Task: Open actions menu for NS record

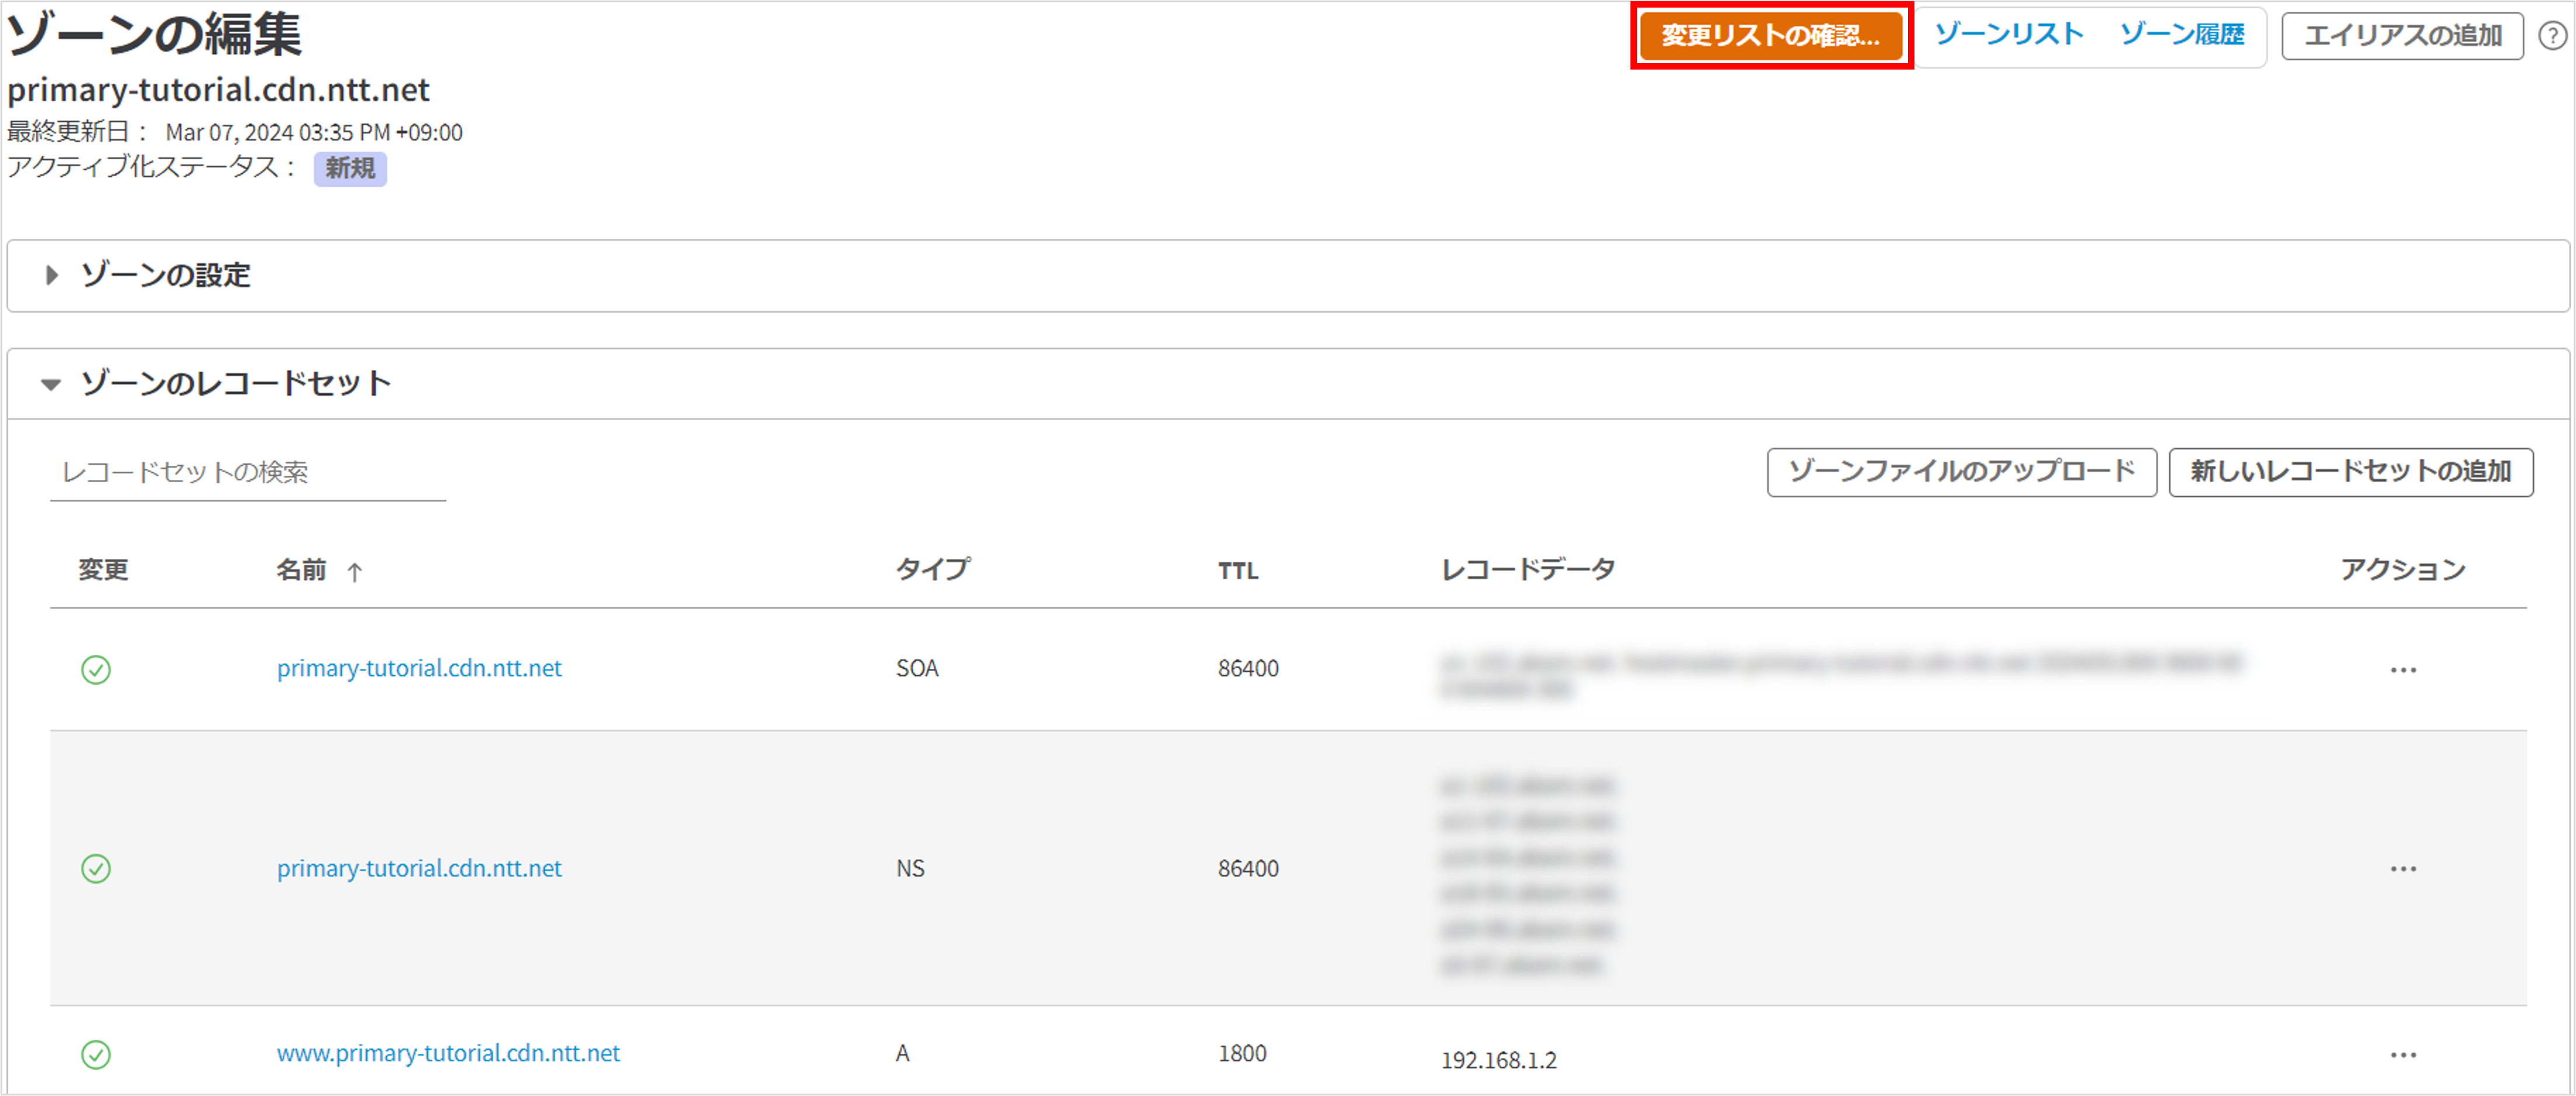Action: coord(2403,869)
